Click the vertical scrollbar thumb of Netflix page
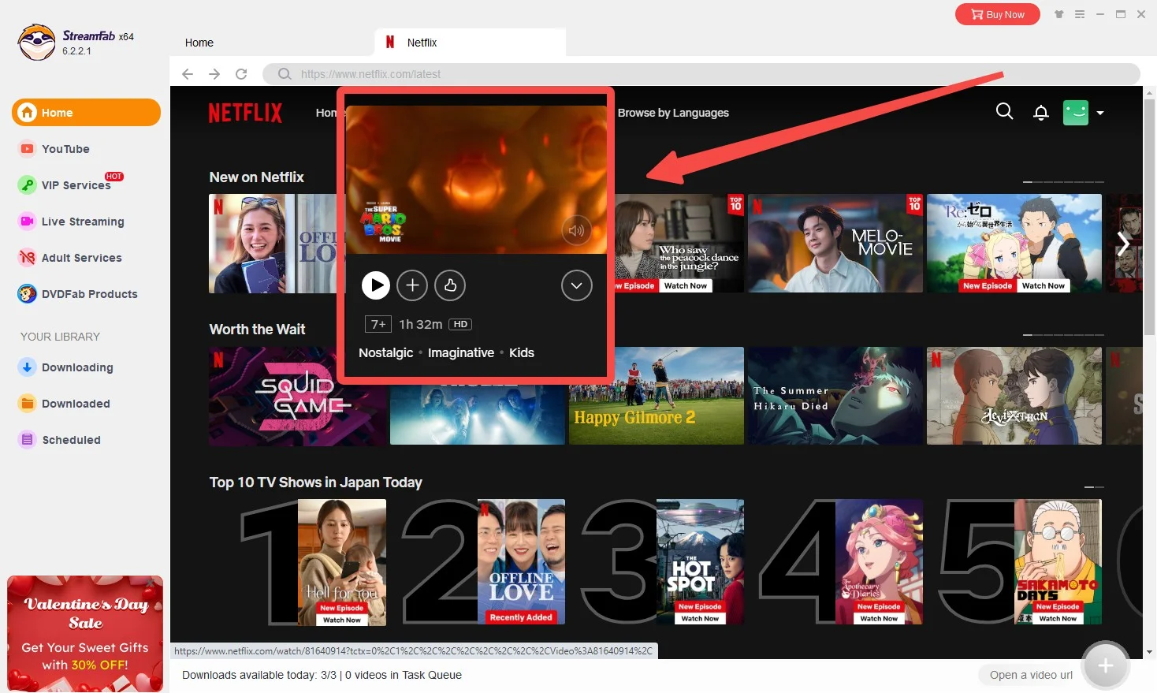The height and width of the screenshot is (693, 1157). [1149, 217]
